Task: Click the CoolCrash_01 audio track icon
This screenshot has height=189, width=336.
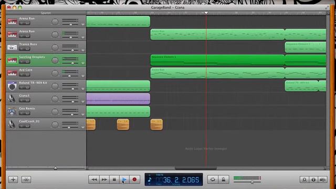Action: pyautogui.click(x=12, y=124)
